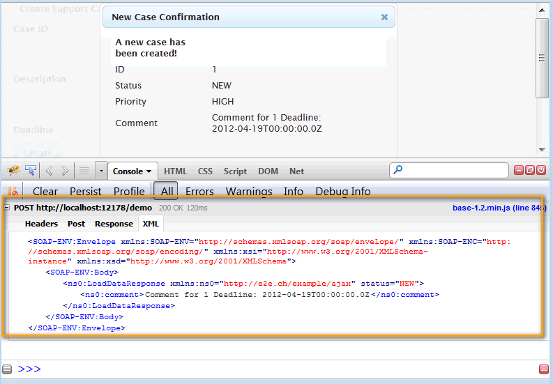Toggle the Warnings console filter
Viewport: 553px width, 384px height.
tap(249, 191)
